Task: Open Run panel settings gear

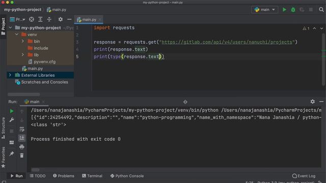Action: pos(312,102)
